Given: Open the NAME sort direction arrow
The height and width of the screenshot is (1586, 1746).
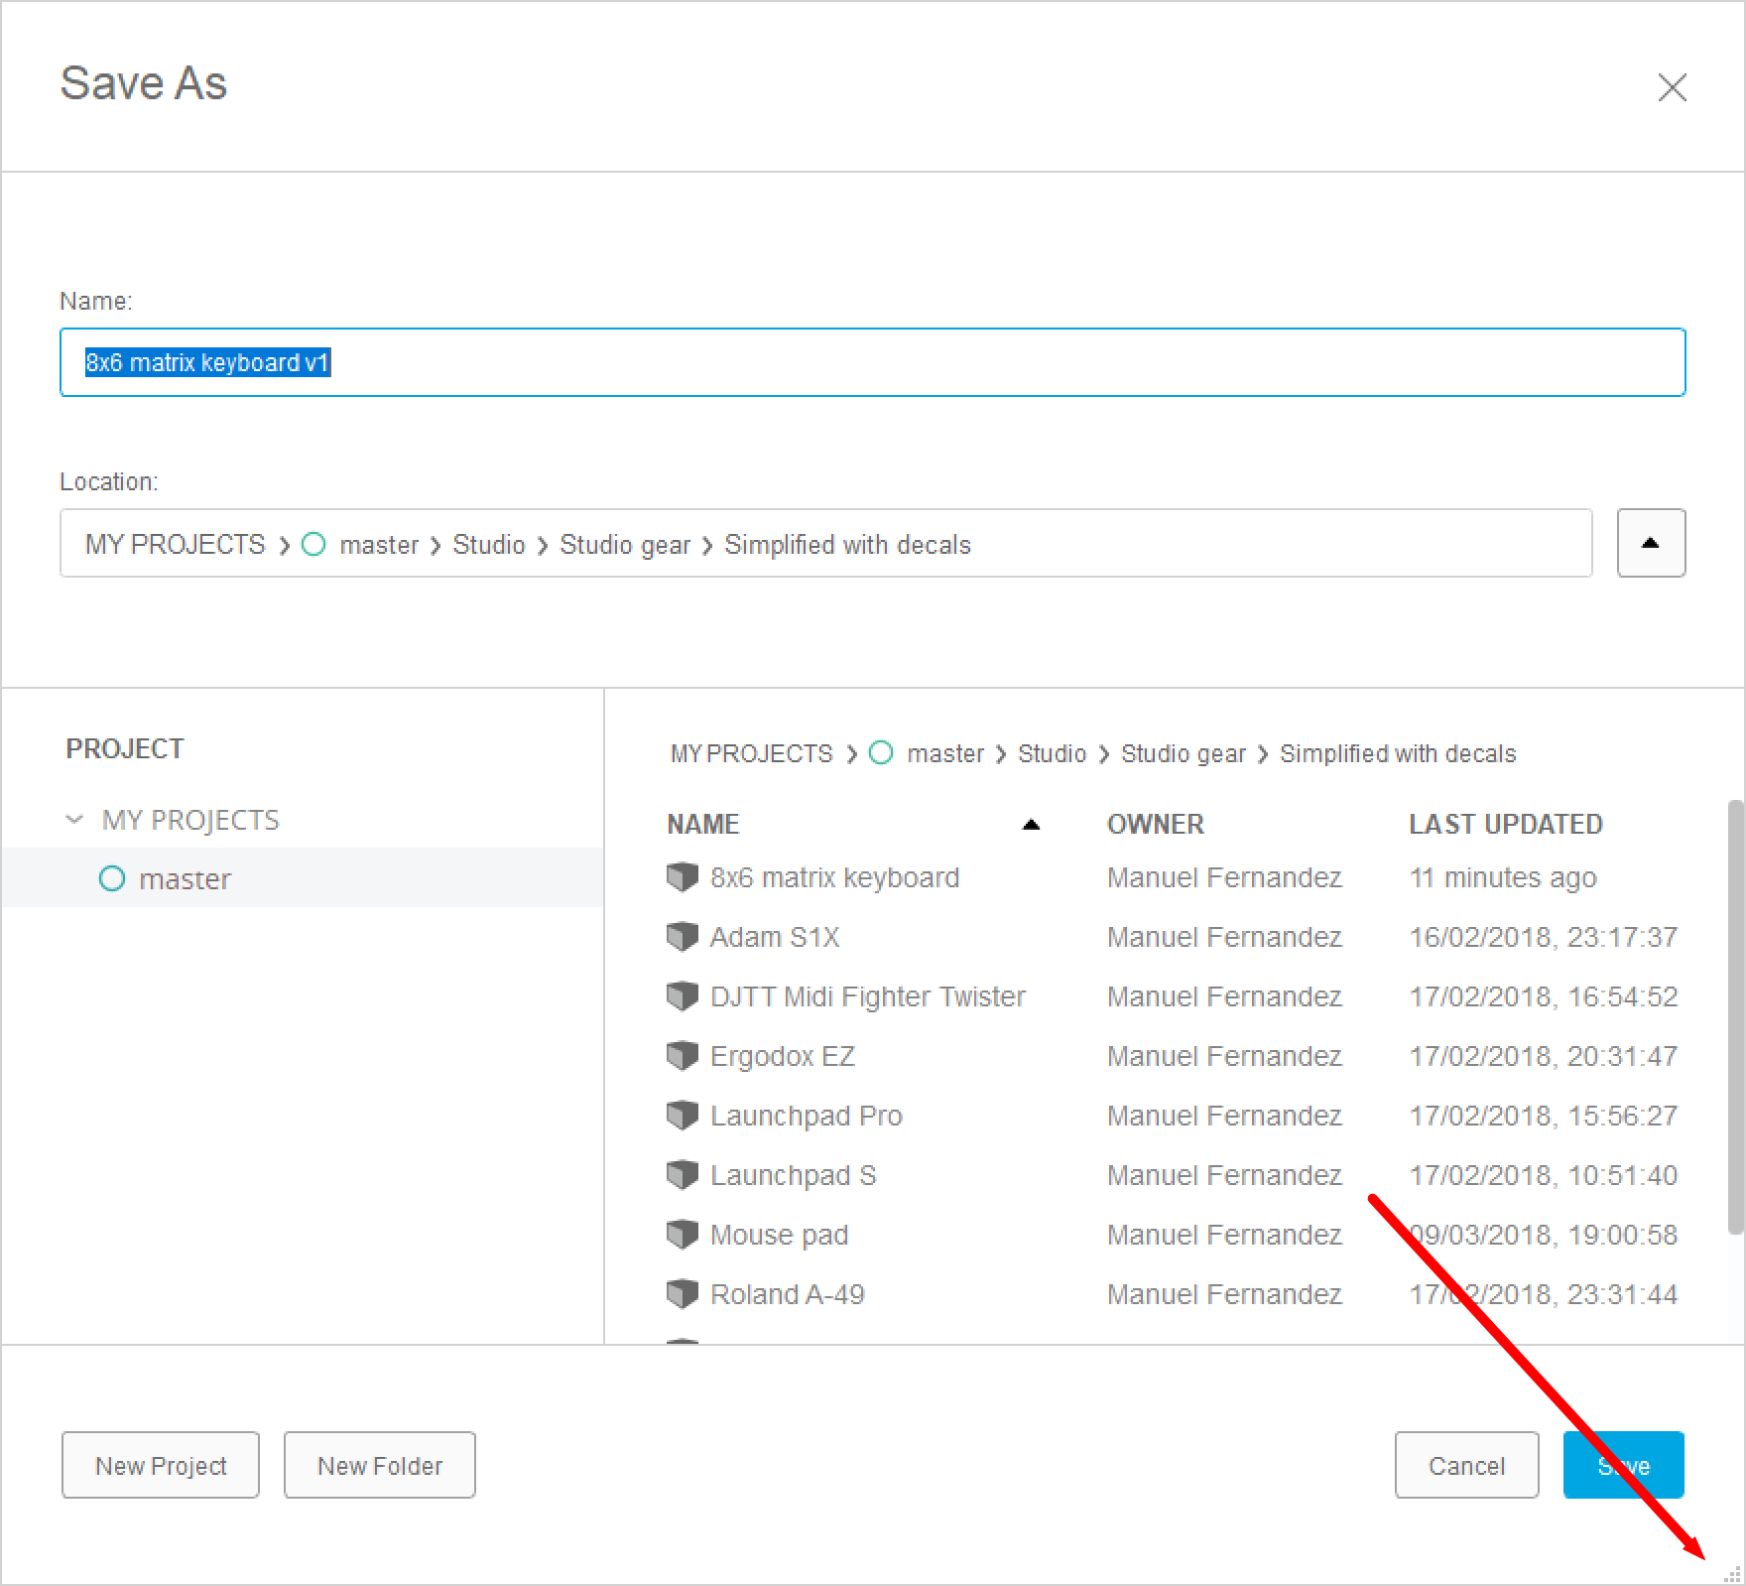Looking at the screenshot, I should [1032, 824].
